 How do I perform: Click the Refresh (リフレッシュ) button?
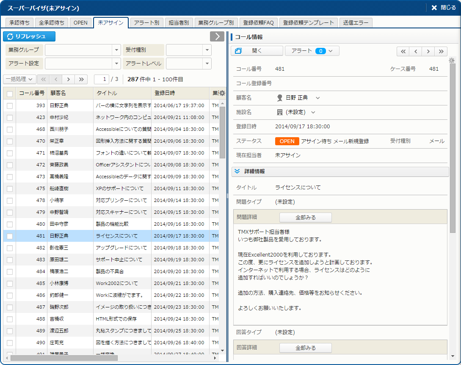coord(29,36)
